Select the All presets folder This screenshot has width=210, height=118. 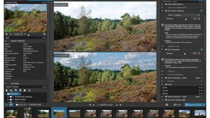[14, 94]
